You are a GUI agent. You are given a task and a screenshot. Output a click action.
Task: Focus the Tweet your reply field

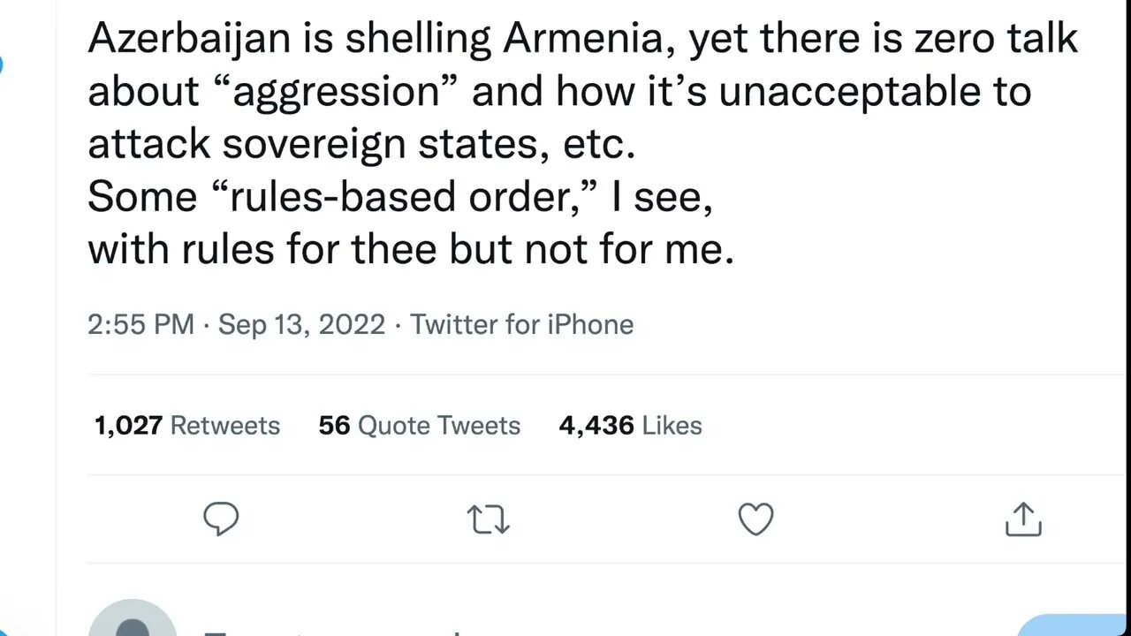353,631
